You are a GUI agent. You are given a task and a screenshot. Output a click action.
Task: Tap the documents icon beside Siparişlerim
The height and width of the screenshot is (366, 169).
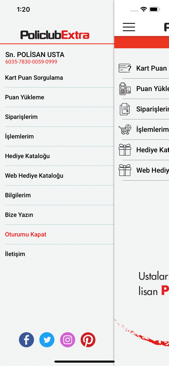click(125, 109)
